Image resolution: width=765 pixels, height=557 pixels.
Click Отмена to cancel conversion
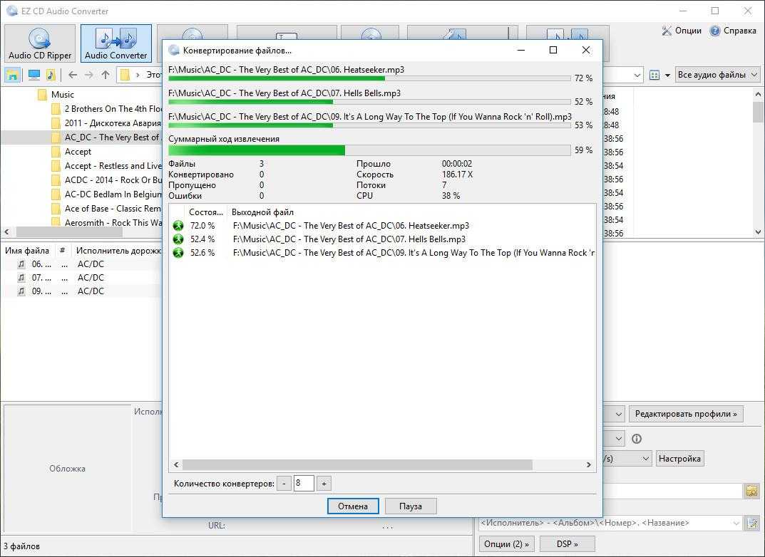pos(353,506)
